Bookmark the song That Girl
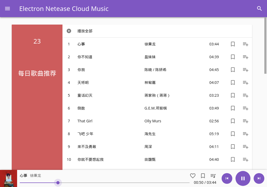 pos(233,121)
